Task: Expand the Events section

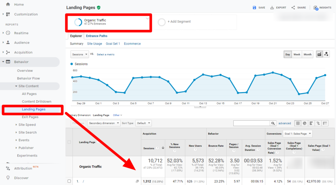Action: pyautogui.click(x=16, y=140)
